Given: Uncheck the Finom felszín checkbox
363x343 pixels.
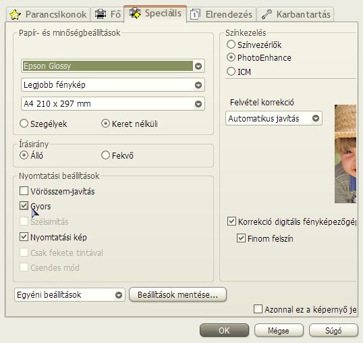Looking at the screenshot, I should click(241, 238).
